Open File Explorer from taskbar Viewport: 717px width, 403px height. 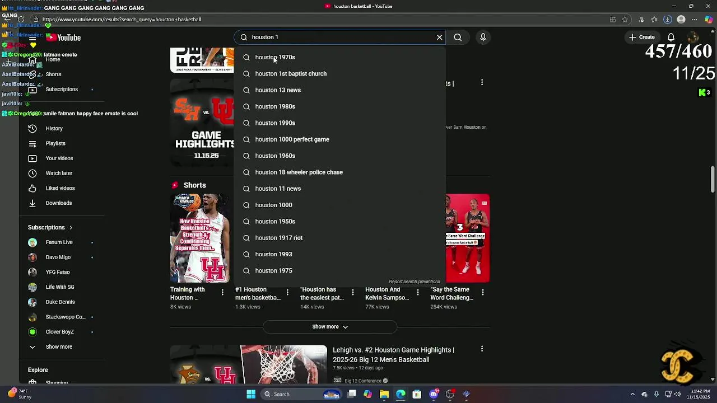tap(384, 394)
